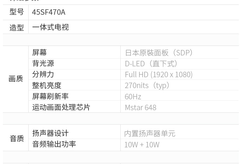Select the 60Hz refresh rate value
Image resolution: width=243 pixels, height=164 pixels.
[133, 97]
